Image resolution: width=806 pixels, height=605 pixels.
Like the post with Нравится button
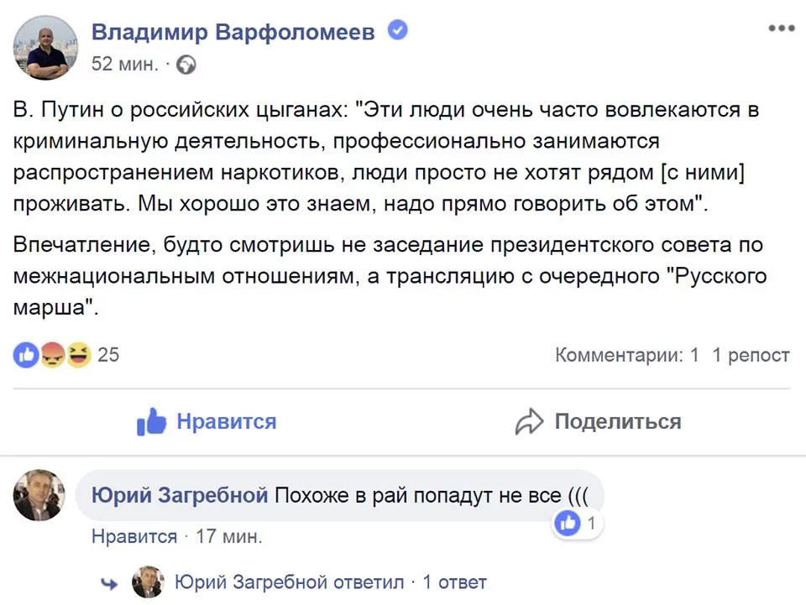[x=207, y=421]
